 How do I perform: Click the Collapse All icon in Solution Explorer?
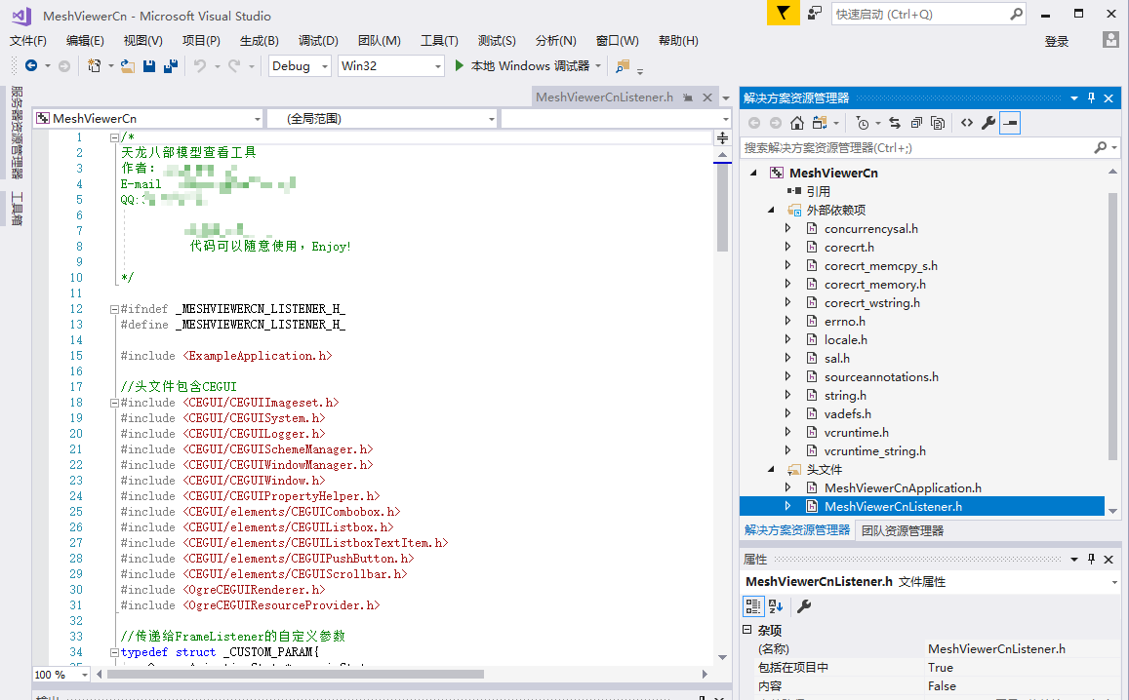coord(916,123)
